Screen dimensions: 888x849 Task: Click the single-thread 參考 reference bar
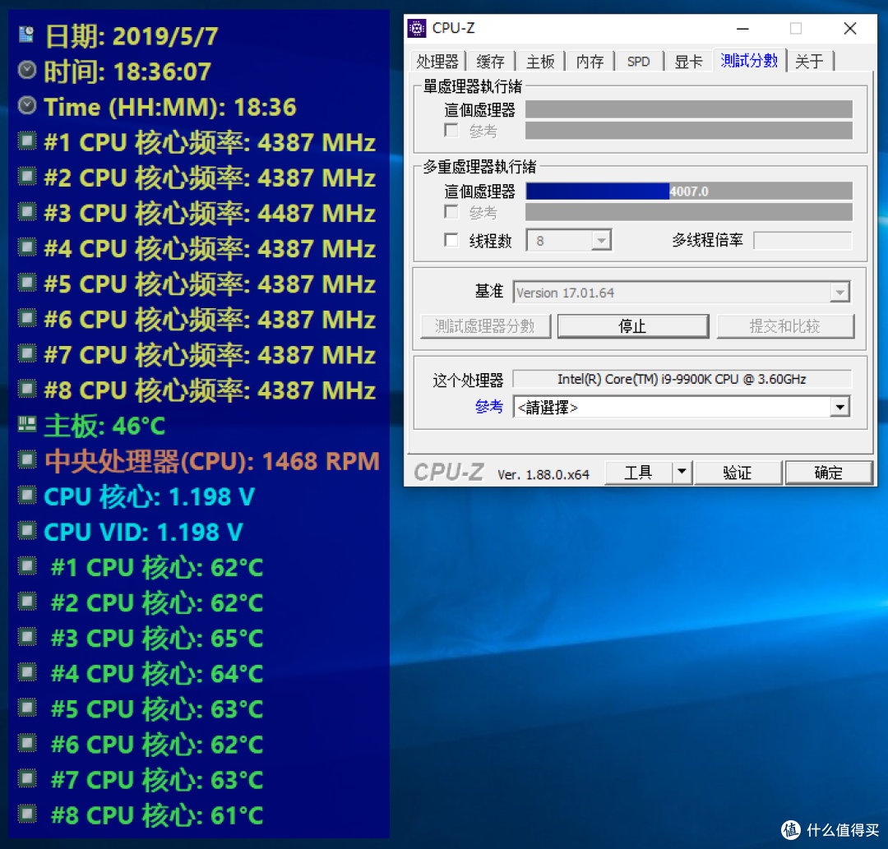(x=689, y=131)
